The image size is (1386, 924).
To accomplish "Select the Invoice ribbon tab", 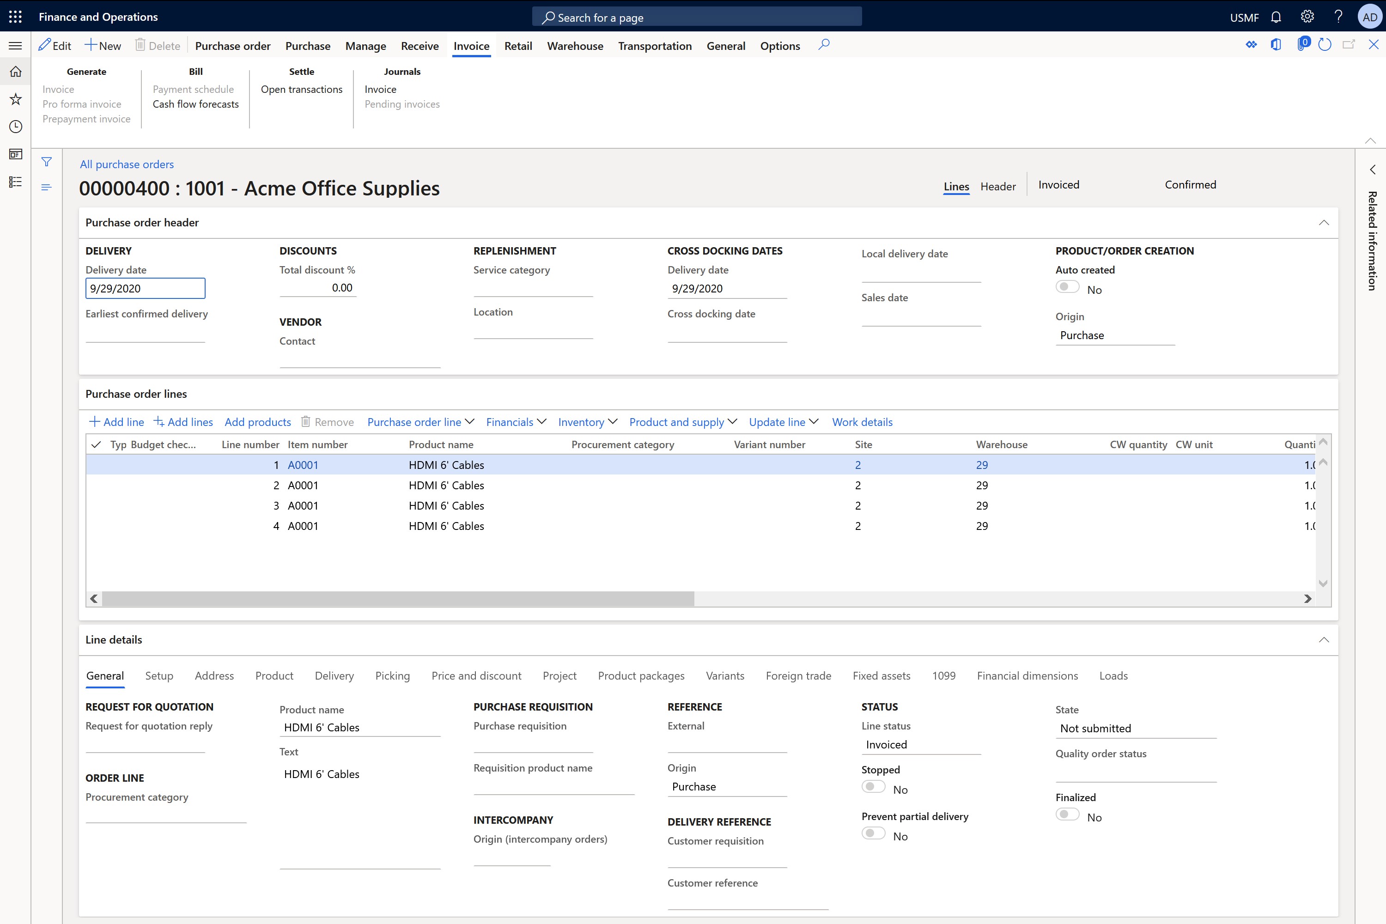I will [470, 44].
